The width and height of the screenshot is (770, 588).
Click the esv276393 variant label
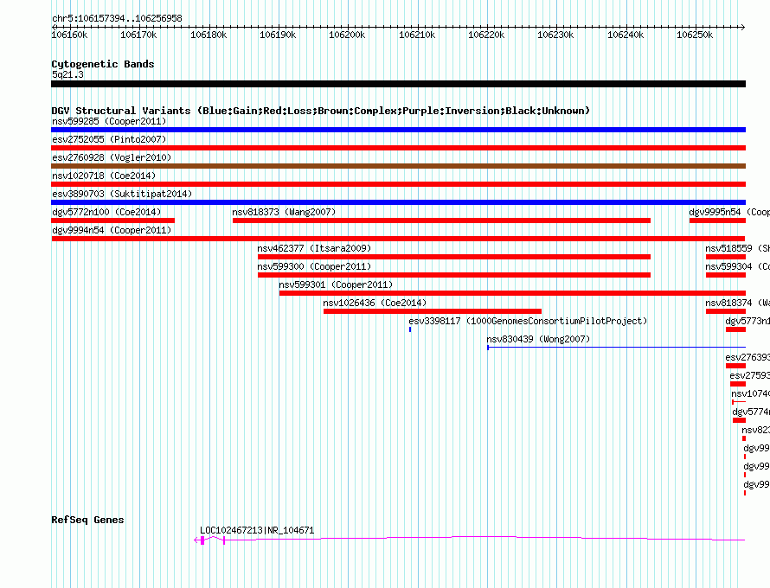(x=748, y=357)
